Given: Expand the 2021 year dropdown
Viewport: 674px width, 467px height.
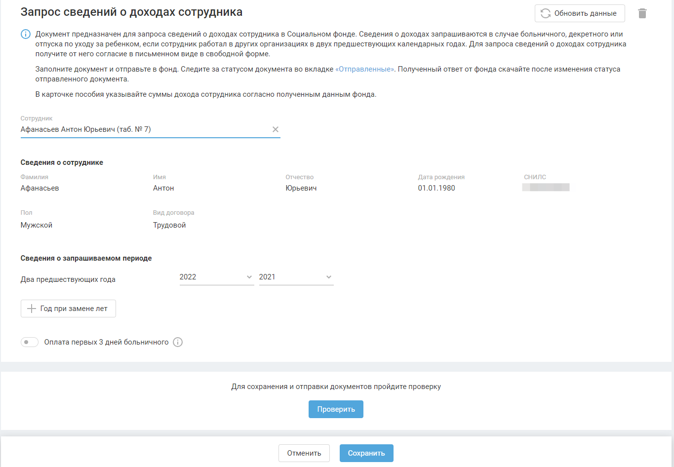Looking at the screenshot, I should 296,277.
